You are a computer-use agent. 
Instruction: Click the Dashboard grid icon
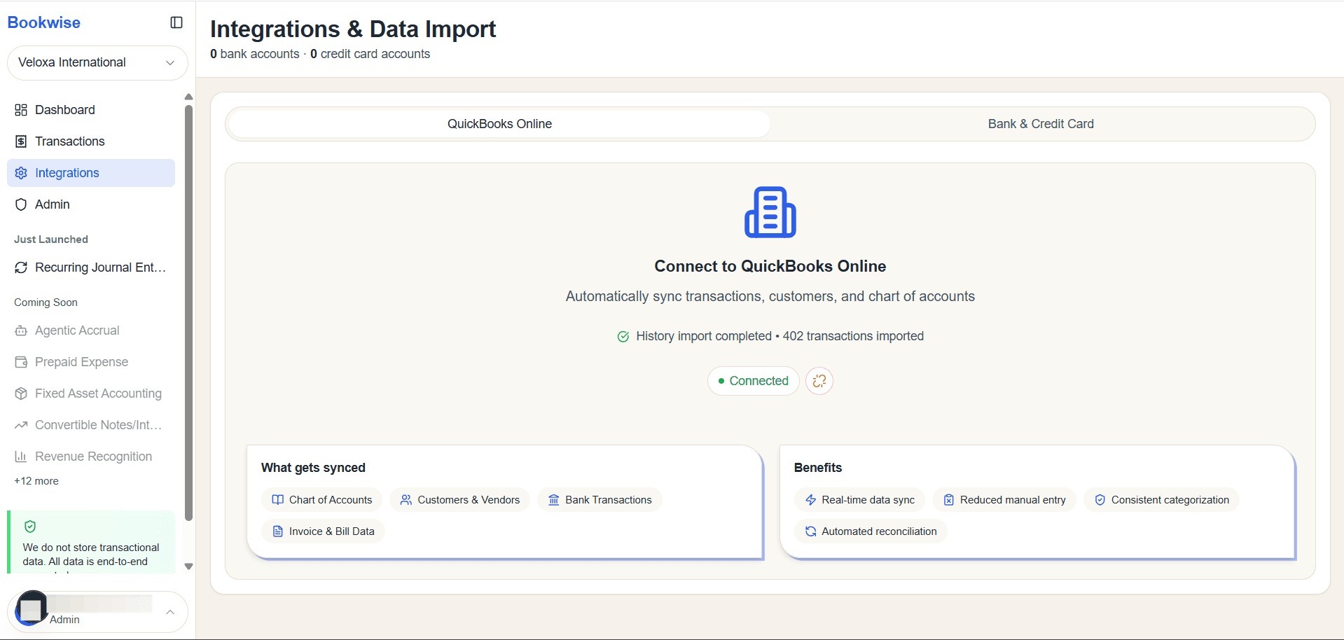(x=21, y=110)
